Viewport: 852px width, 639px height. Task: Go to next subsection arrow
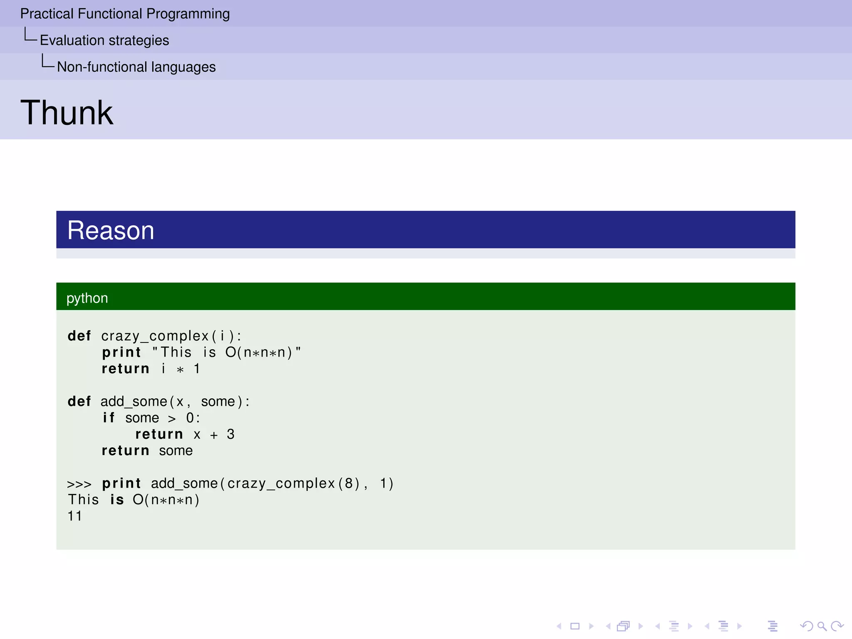(690, 626)
